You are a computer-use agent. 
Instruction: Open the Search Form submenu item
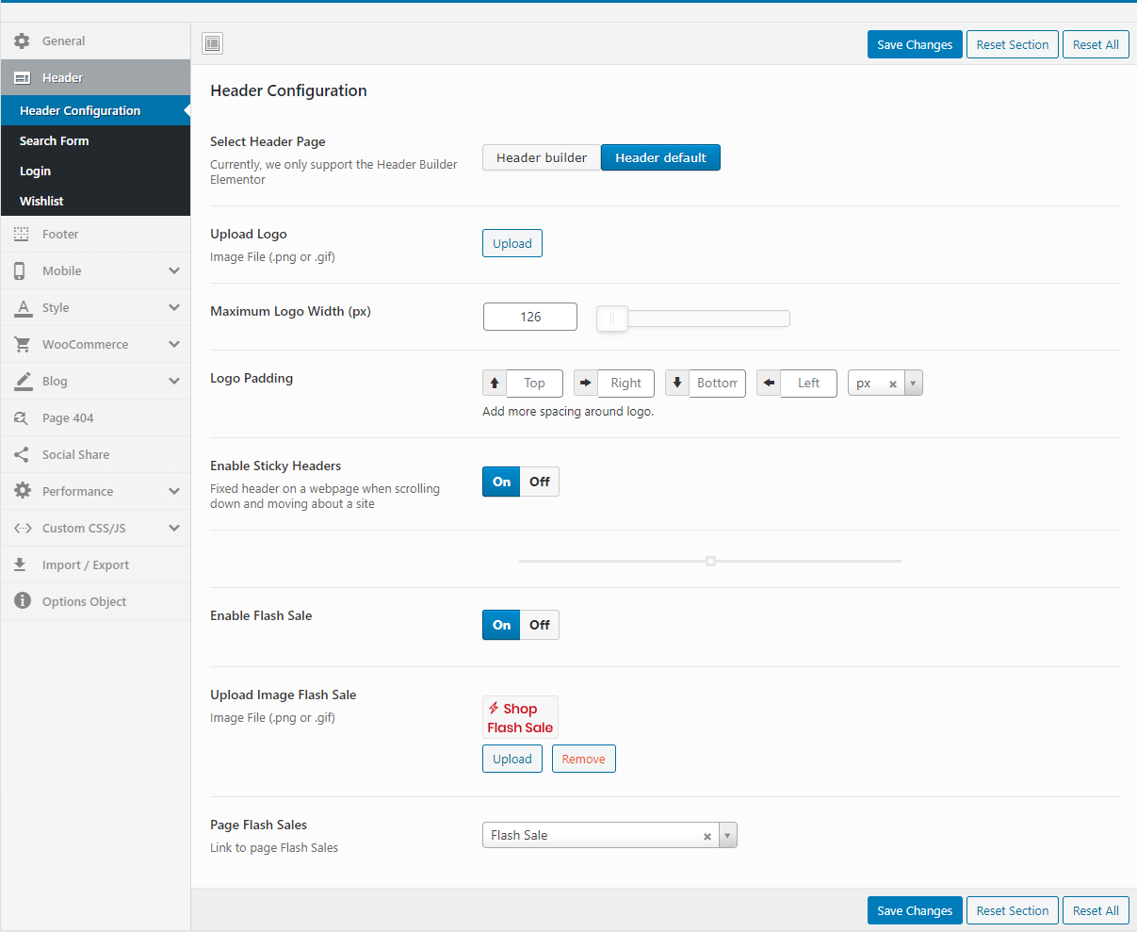coord(95,140)
